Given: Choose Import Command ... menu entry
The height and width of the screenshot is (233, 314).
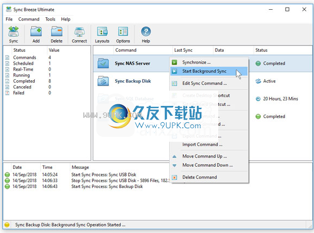Looking at the screenshot, I should 209,144.
